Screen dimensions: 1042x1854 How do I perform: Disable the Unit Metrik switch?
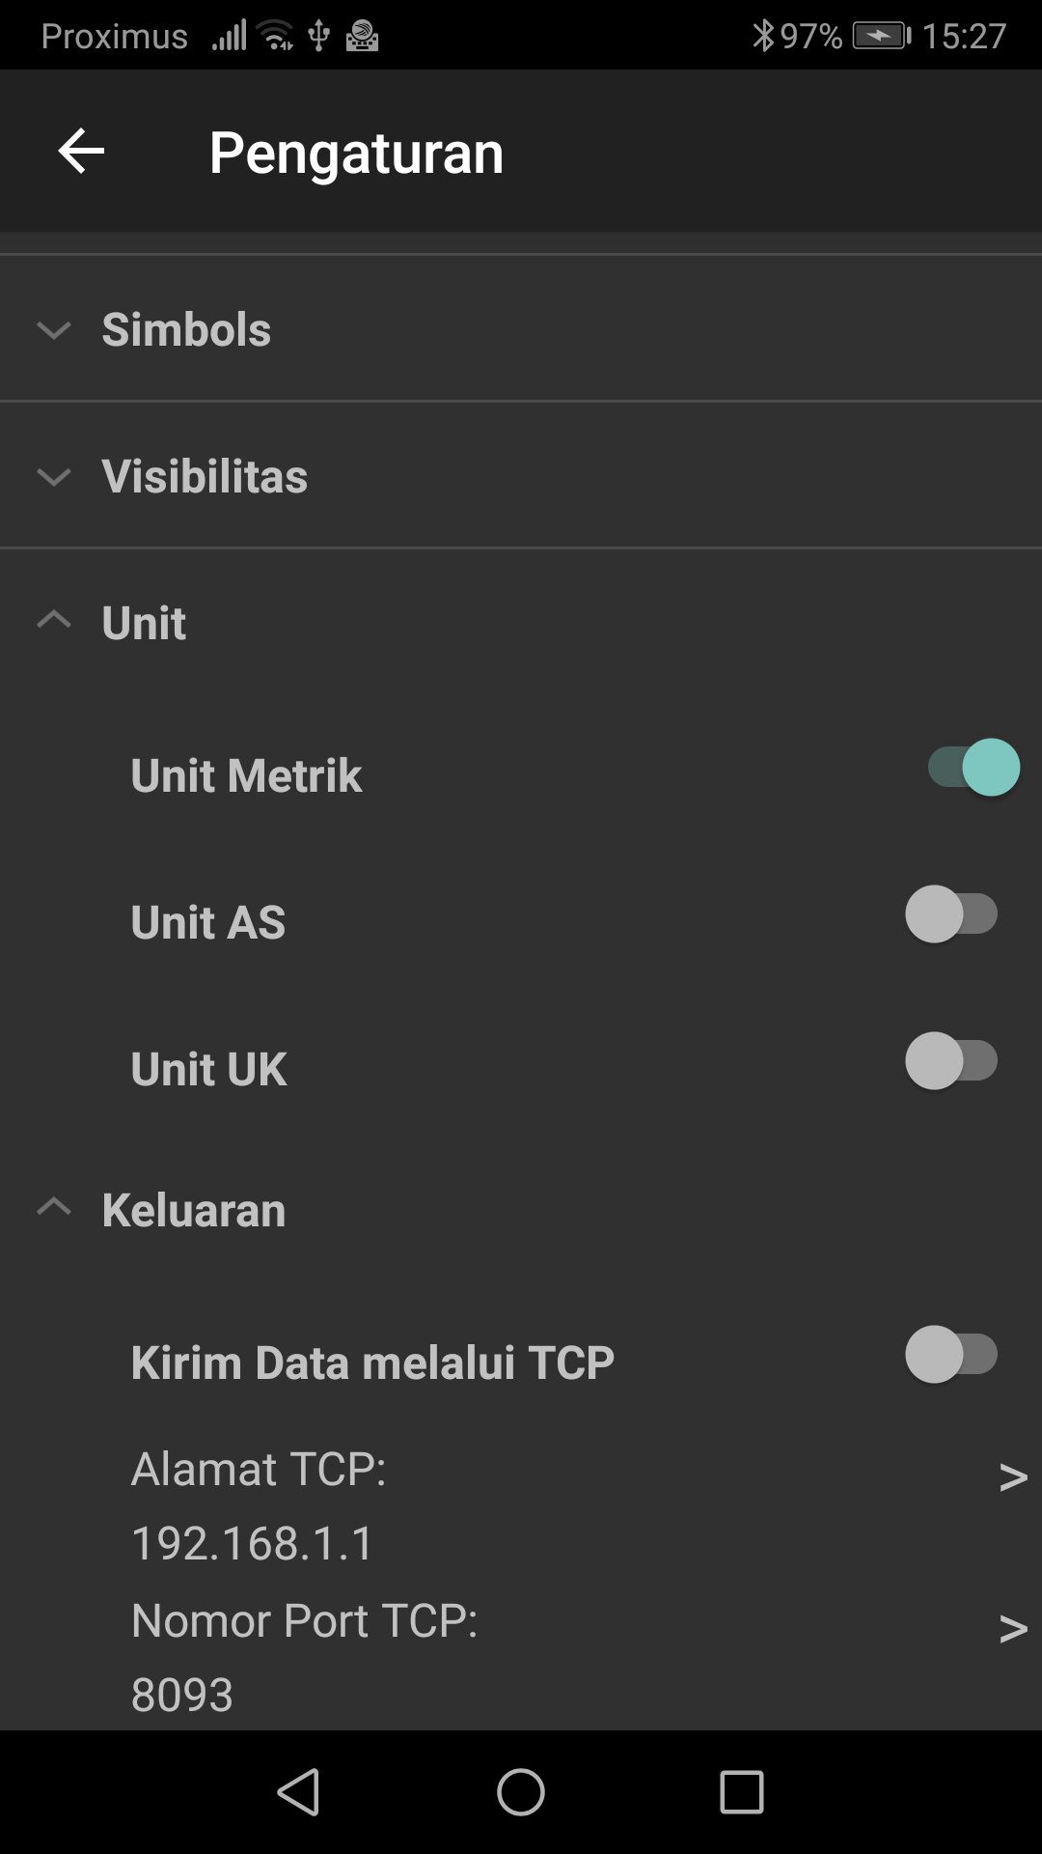pyautogui.click(x=973, y=768)
